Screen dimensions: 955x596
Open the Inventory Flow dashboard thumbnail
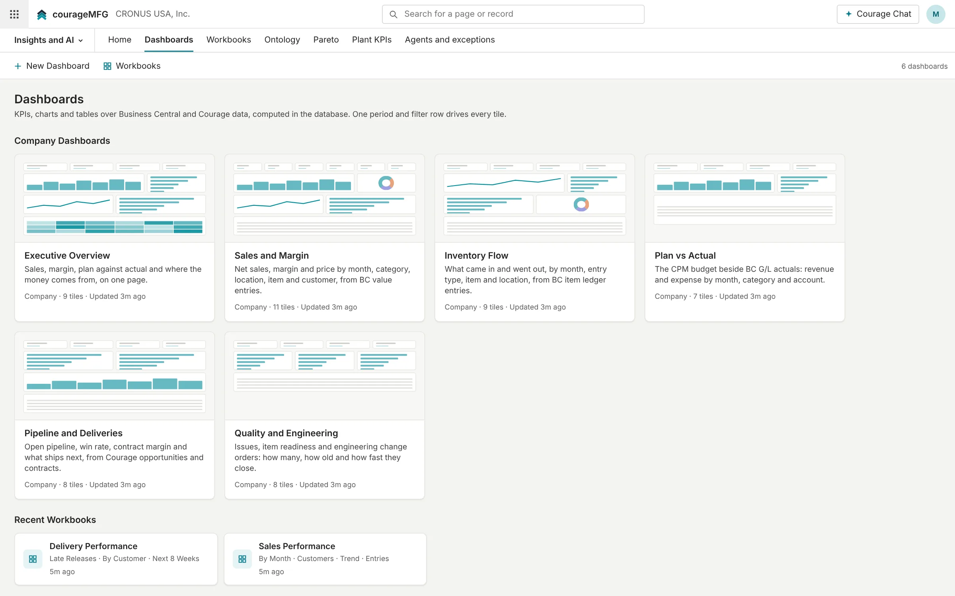pos(535,198)
